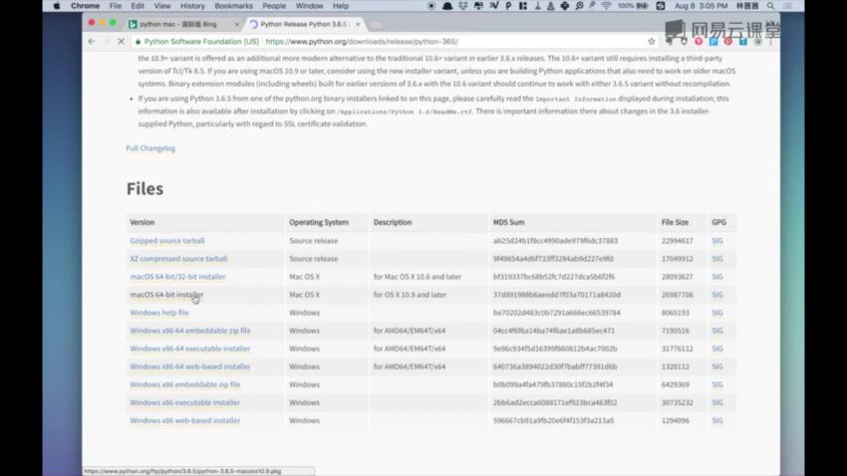Open Spotlight search icon
This screenshot has width=847, height=476.
tap(770, 6)
